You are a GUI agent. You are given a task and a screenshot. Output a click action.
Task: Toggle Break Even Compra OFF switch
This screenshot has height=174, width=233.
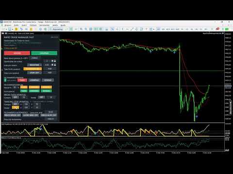pos(16,98)
